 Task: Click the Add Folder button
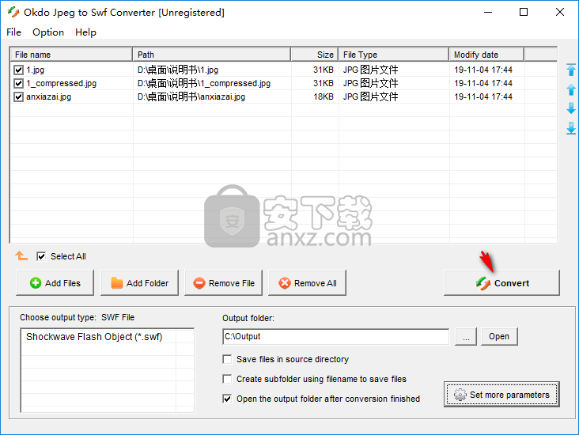pyautogui.click(x=139, y=283)
